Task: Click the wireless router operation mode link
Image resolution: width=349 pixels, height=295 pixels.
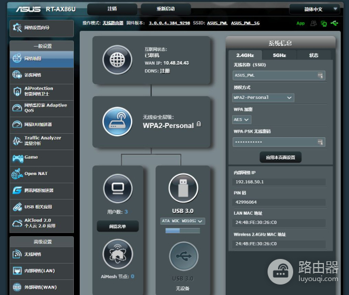Action: tap(113, 23)
